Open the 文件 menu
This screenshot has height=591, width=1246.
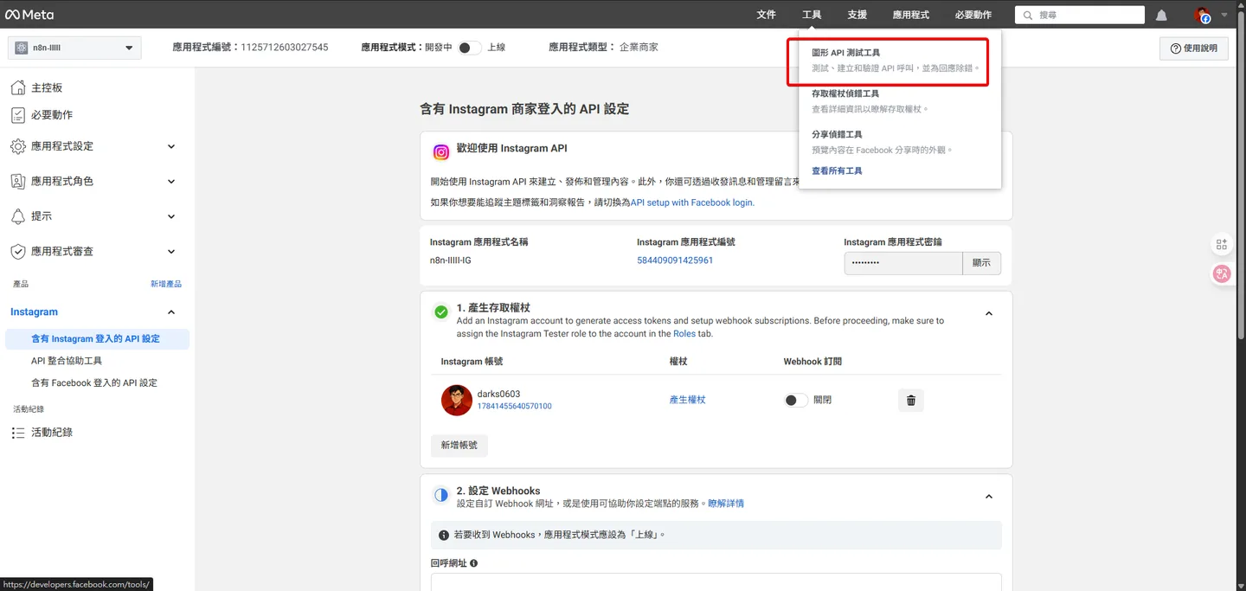(x=766, y=15)
